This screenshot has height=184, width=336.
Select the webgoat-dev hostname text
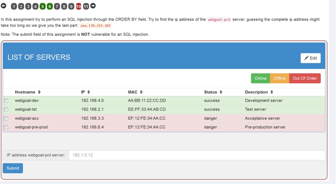27,100
